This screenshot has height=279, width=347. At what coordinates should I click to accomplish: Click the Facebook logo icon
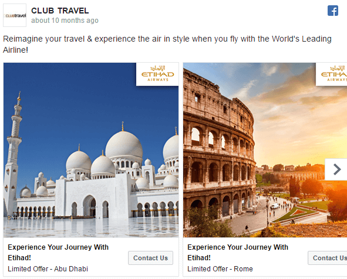click(333, 11)
